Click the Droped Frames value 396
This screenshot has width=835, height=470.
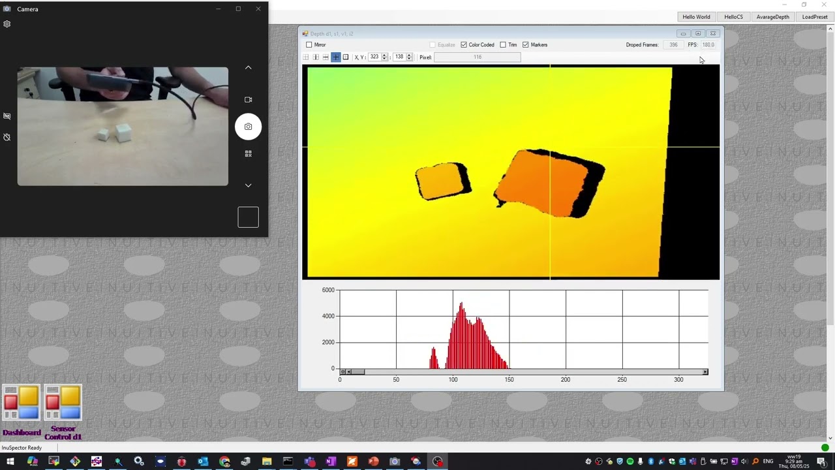(673, 45)
